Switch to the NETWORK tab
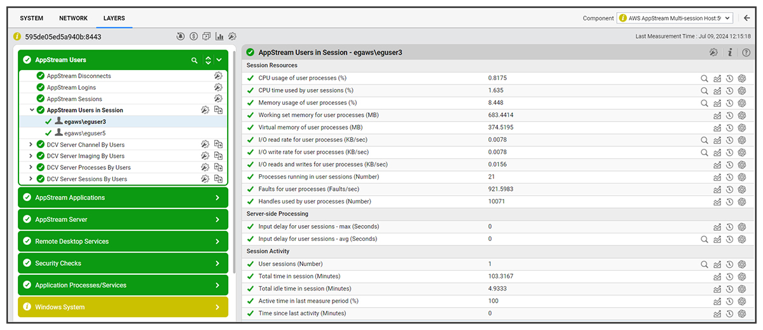The image size is (763, 330). (x=73, y=18)
